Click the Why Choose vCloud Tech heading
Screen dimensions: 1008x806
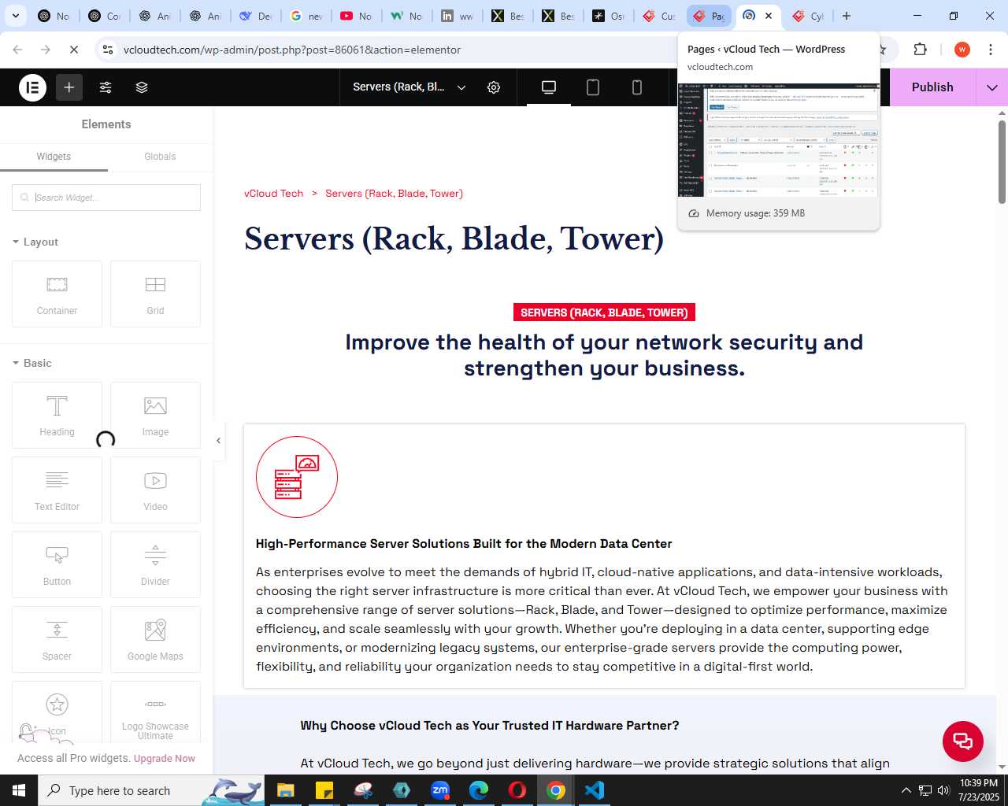(489, 726)
